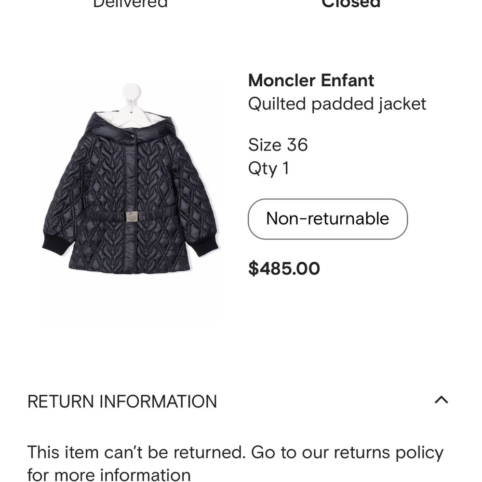This screenshot has width=482, height=482.
Task: Click the Size 36 text
Action: 278,144
